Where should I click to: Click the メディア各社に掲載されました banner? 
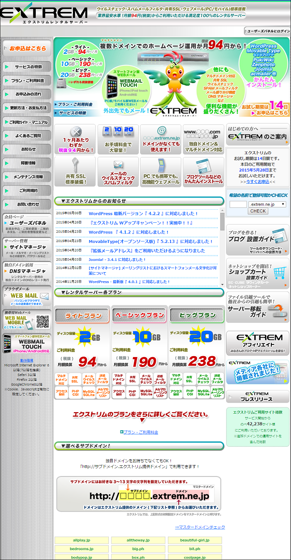[x=258, y=372]
